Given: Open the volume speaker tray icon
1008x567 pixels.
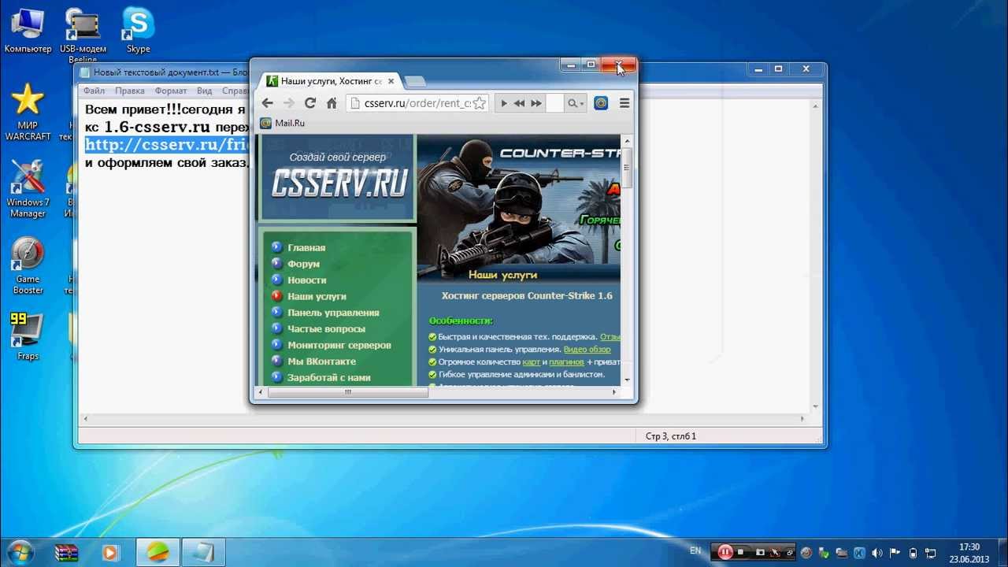Looking at the screenshot, I should (x=876, y=553).
